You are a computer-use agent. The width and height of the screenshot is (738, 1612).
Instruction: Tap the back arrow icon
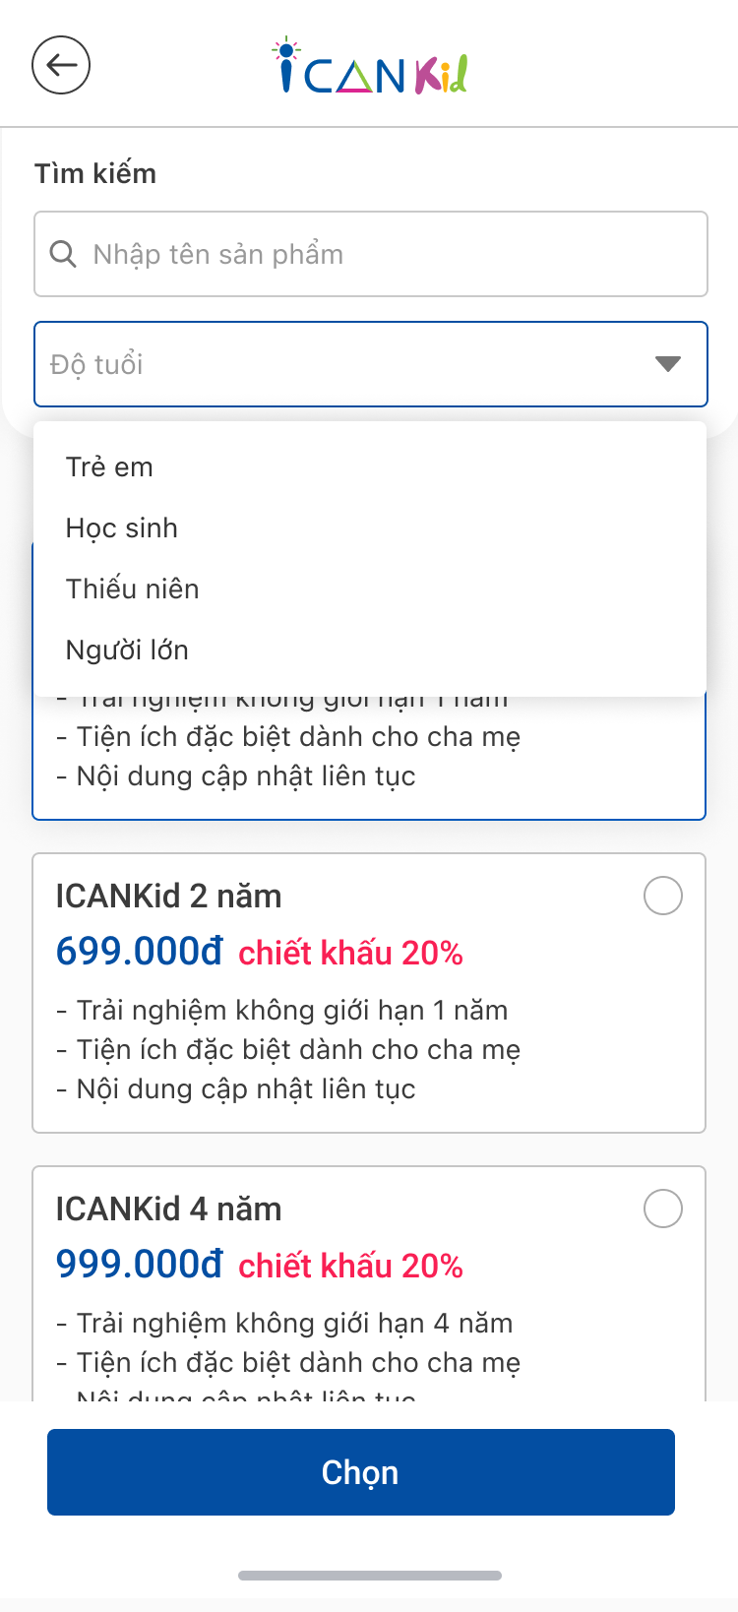(61, 65)
